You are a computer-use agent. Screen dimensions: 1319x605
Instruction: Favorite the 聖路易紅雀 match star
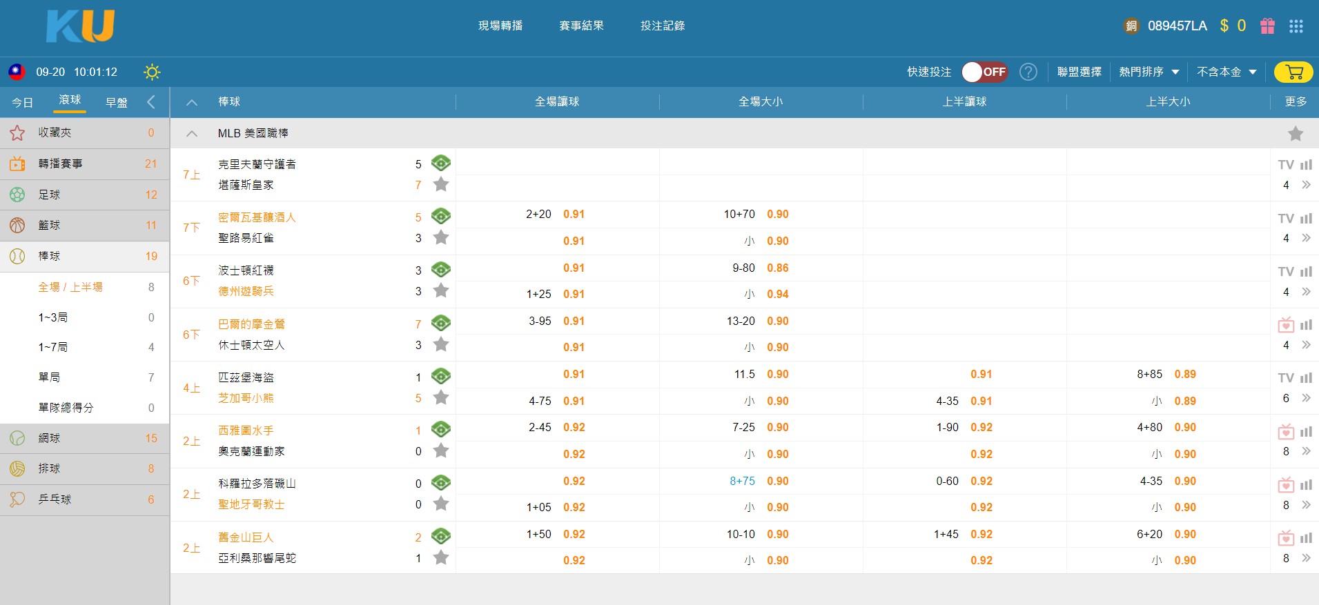coord(440,237)
